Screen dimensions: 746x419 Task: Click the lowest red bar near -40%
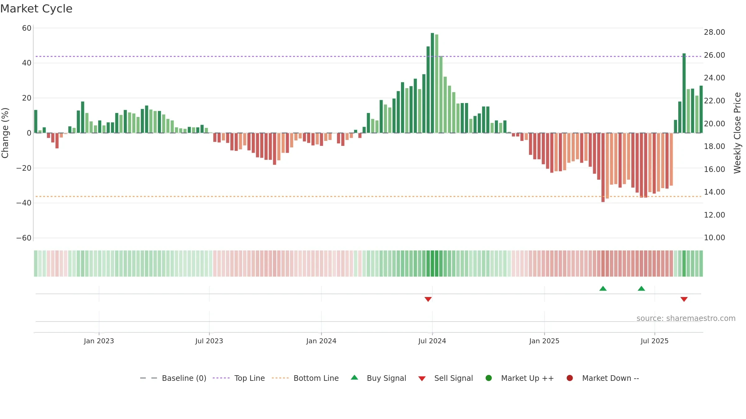coord(603,168)
